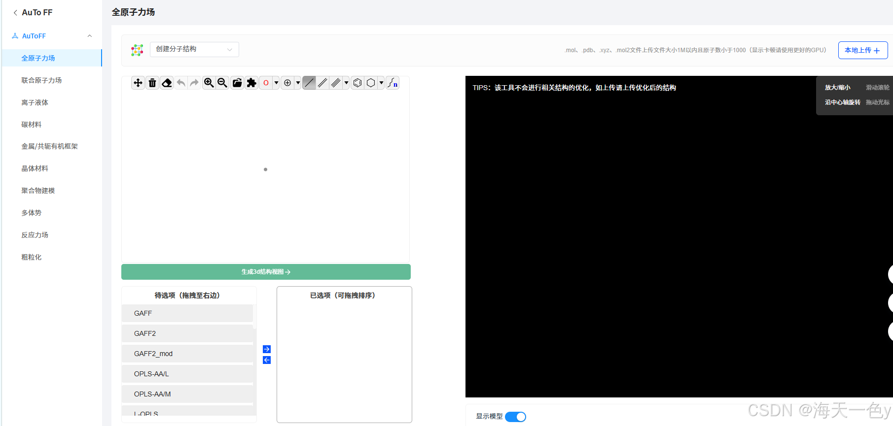Image resolution: width=893 pixels, height=426 pixels.
Task: Click the black 3D structure viewer
Action: [x=679, y=236]
